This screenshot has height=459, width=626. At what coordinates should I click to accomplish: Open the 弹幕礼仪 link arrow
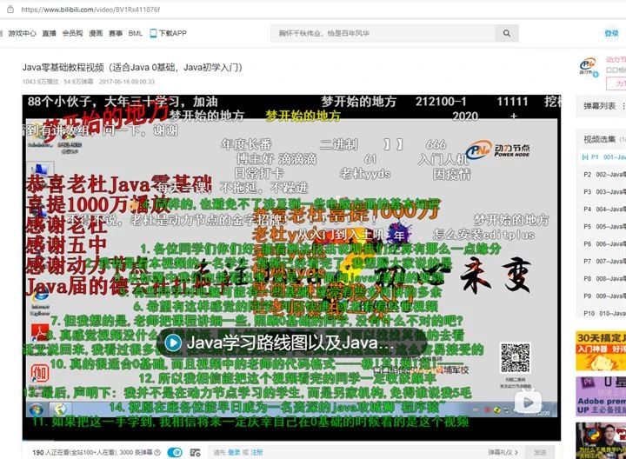pyautogui.click(x=516, y=453)
